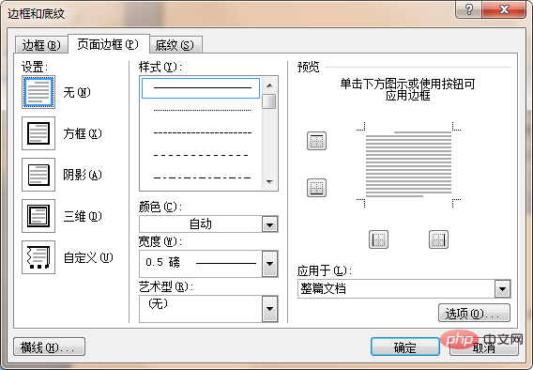533x370 pixels.
Task: Click the help question mark icon
Action: (x=469, y=9)
